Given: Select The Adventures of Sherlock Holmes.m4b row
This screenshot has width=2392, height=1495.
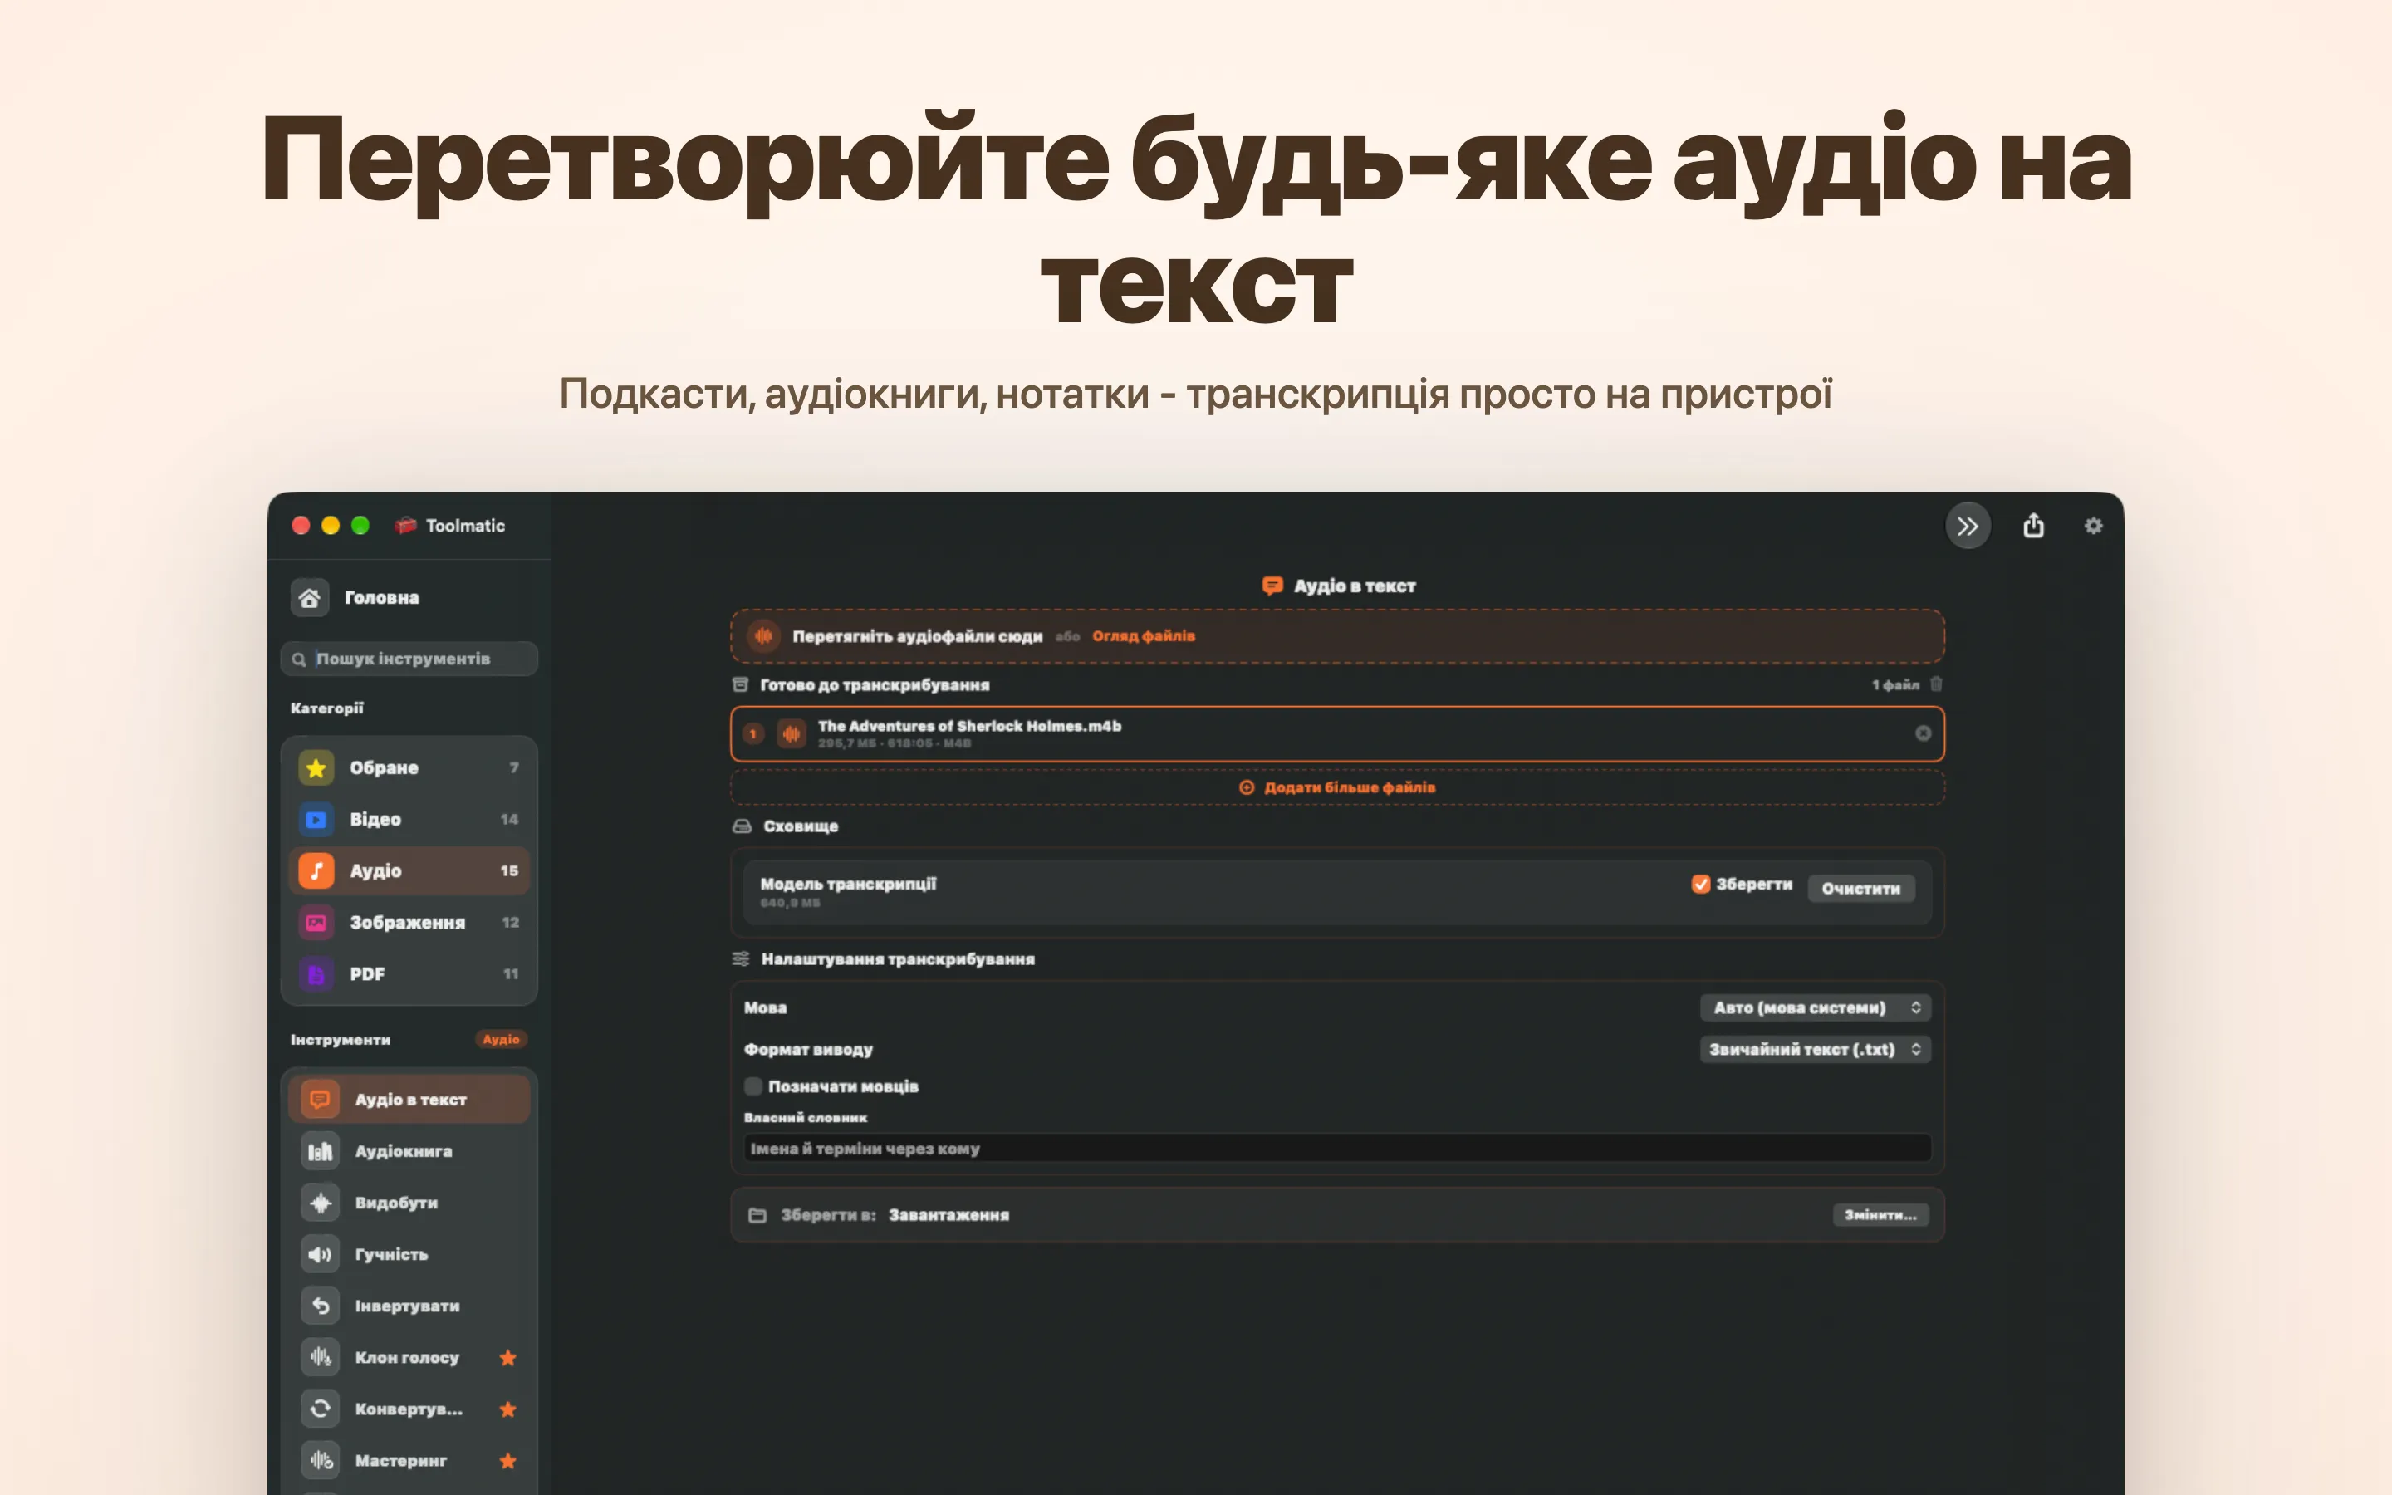Looking at the screenshot, I should tap(1337, 733).
